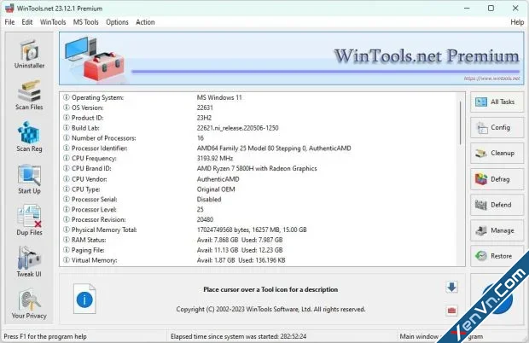
Task: Click the 'MS Windows 11' value
Action: (219, 97)
